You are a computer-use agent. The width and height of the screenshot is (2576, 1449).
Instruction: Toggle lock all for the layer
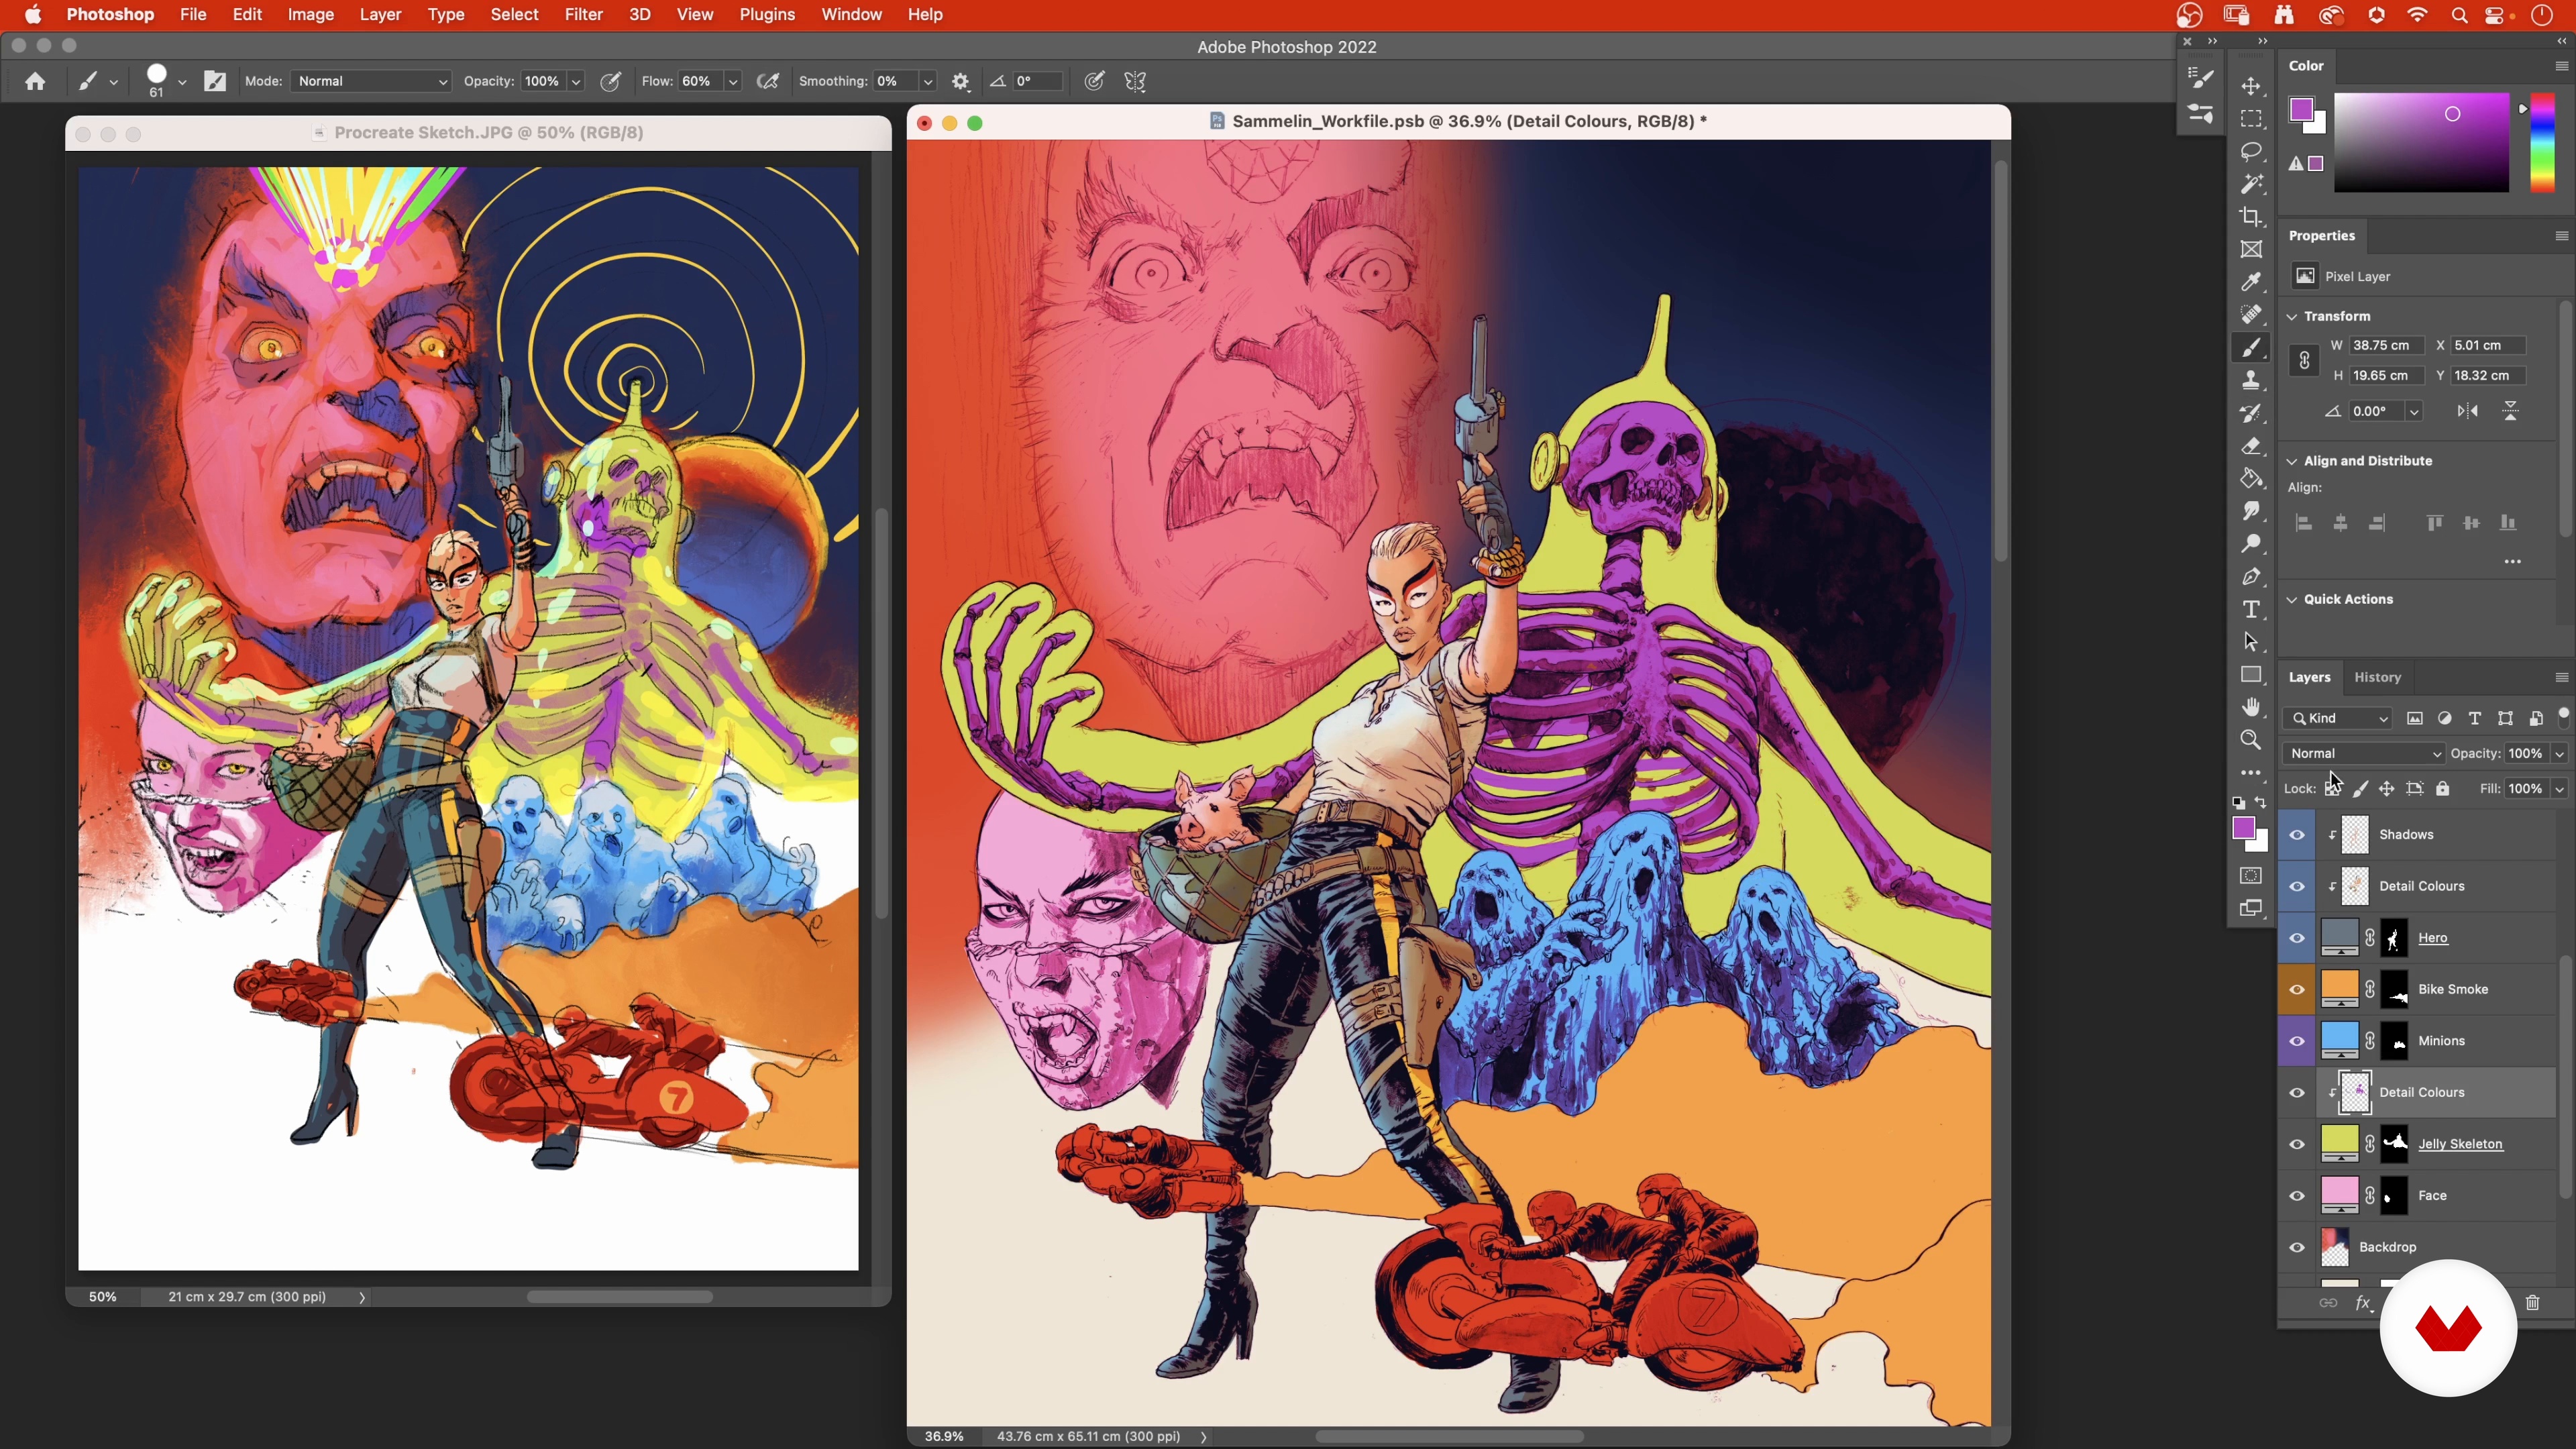pos(2443,789)
